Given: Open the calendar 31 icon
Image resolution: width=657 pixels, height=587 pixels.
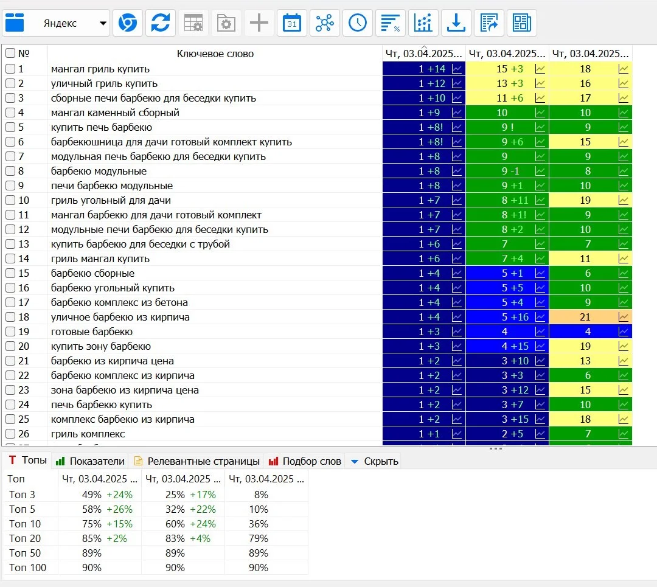Looking at the screenshot, I should click(x=291, y=23).
